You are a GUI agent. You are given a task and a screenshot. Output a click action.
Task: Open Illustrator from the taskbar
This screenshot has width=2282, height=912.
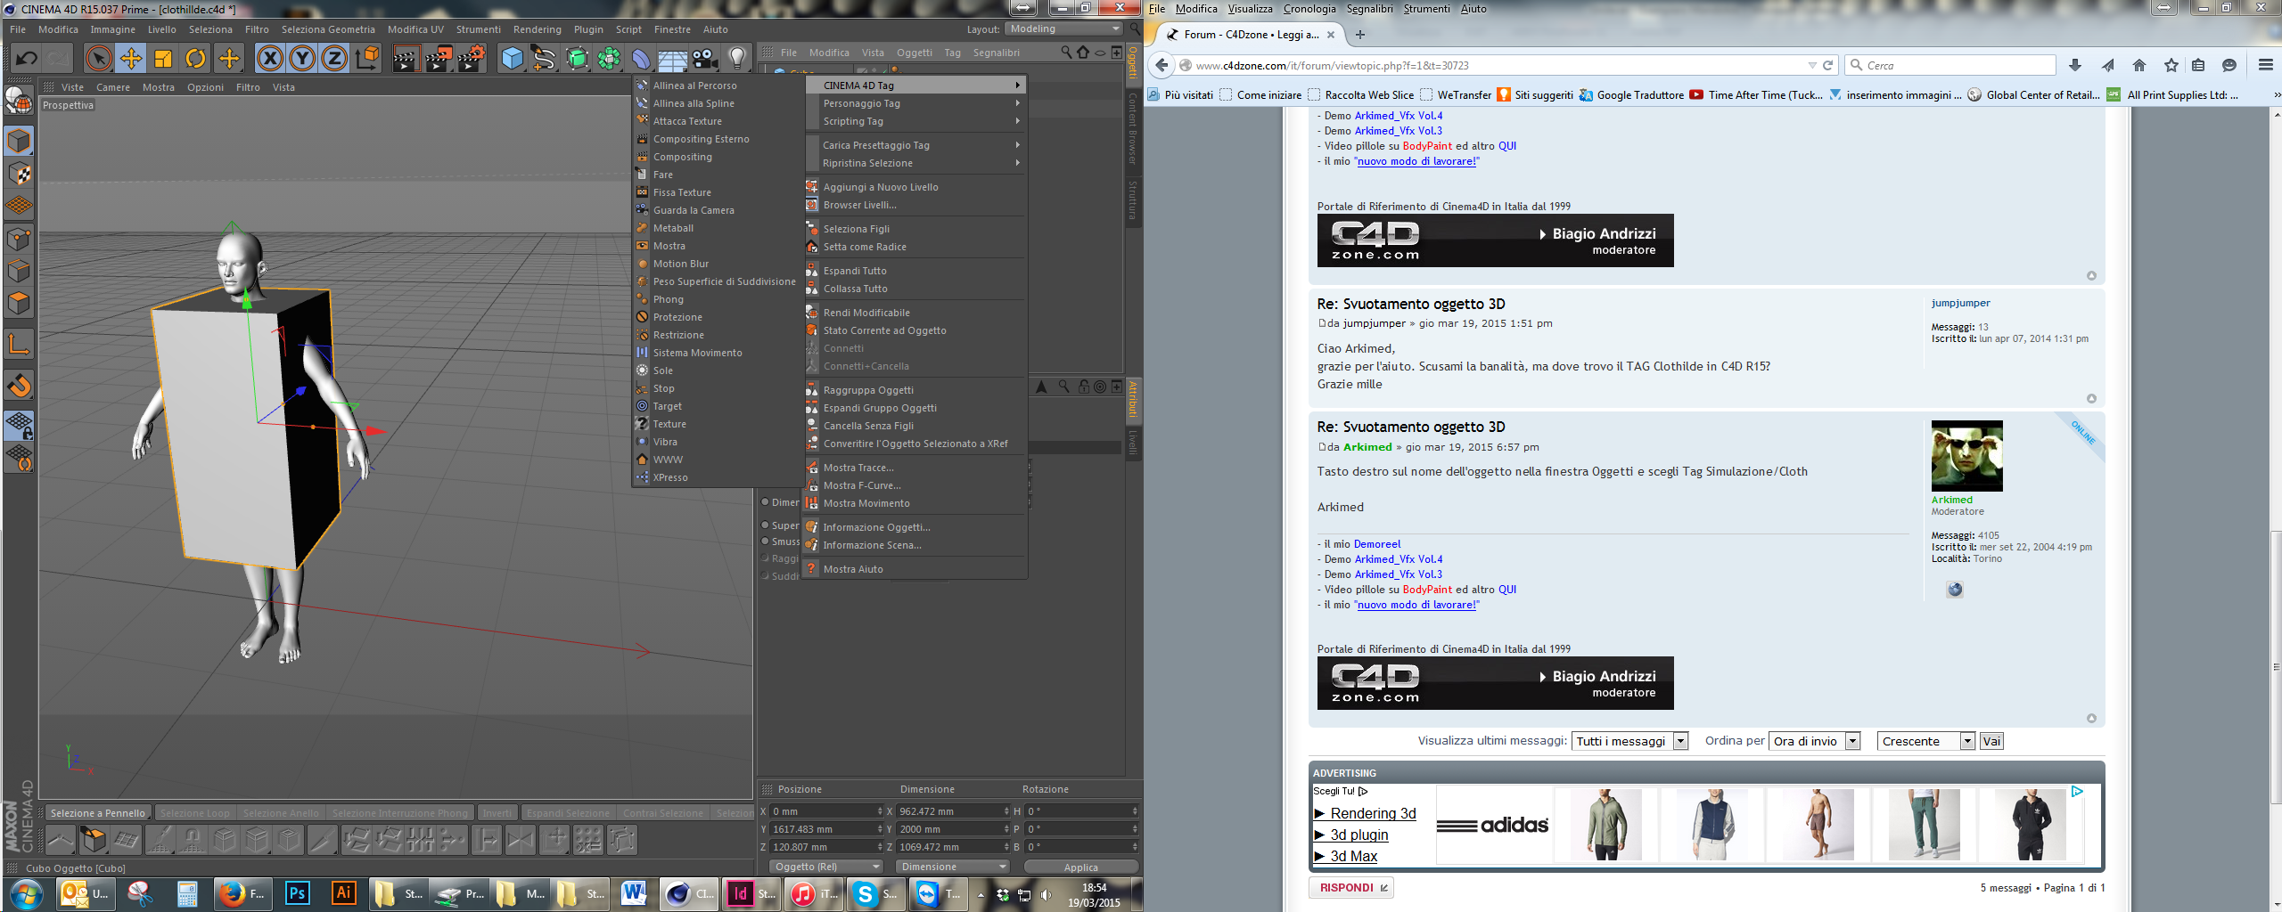[x=343, y=893]
